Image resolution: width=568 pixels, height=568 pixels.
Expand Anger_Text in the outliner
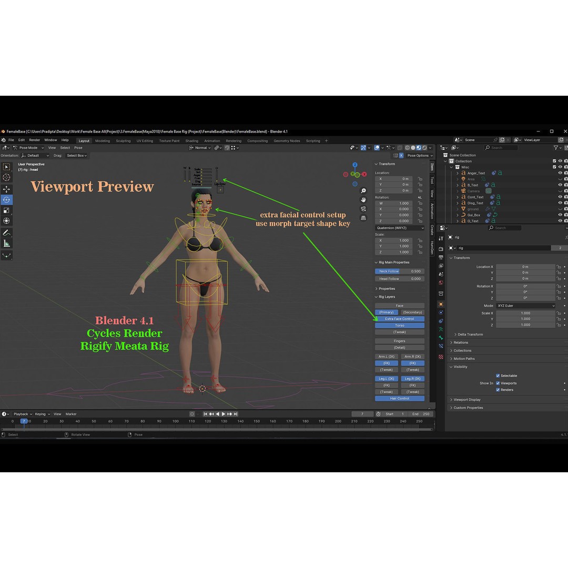[458, 173]
